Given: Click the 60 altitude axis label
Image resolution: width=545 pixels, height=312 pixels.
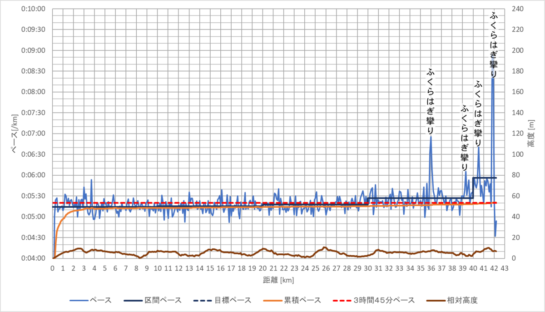Looking at the screenshot, I should tap(515, 196).
